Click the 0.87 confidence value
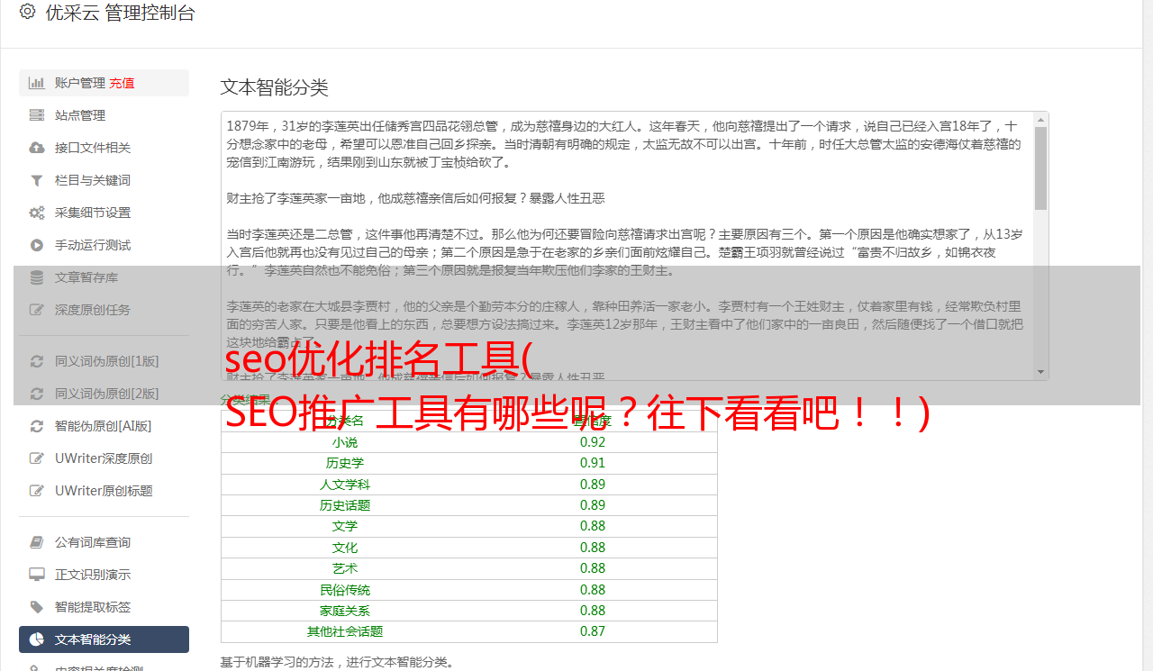The width and height of the screenshot is (1153, 671). click(593, 631)
